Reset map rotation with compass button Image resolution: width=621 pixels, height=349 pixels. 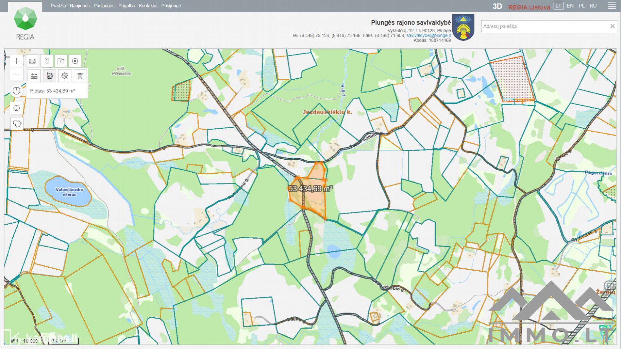click(17, 91)
